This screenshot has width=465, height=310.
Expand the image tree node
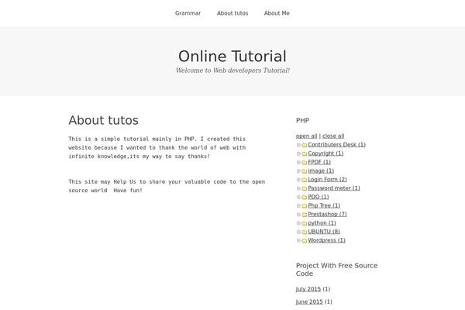(298, 170)
